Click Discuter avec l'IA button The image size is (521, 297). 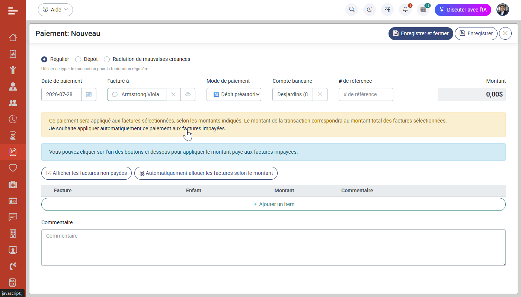463,10
